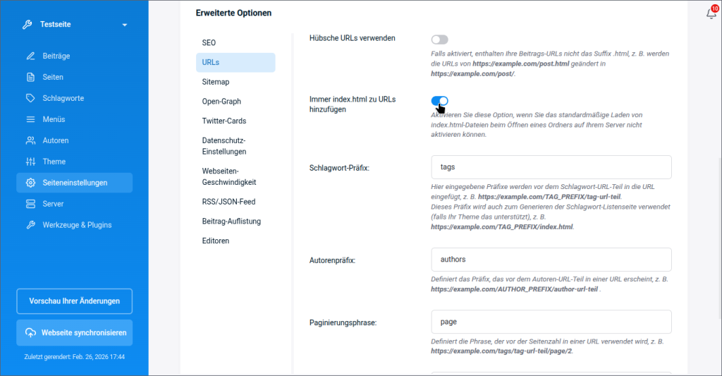This screenshot has height=376, width=722.
Task: Expand the Testseite site switcher dropdown
Action: [x=125, y=25]
